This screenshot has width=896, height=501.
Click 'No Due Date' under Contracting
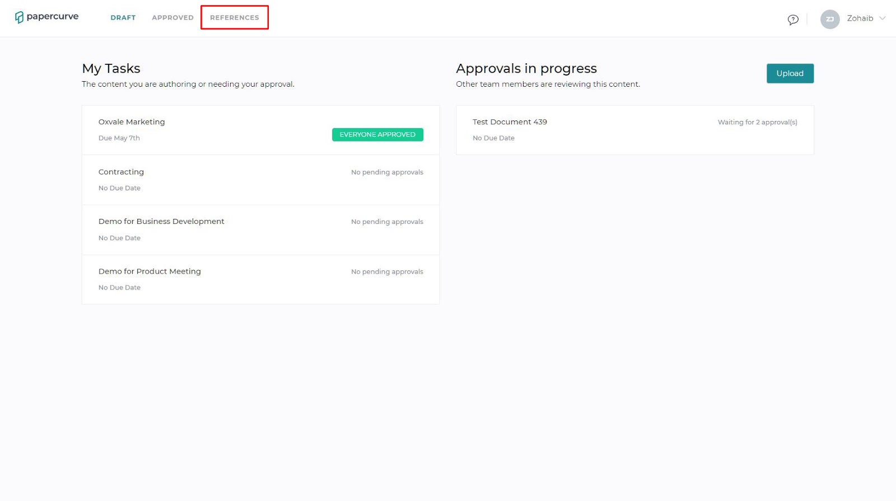[119, 188]
